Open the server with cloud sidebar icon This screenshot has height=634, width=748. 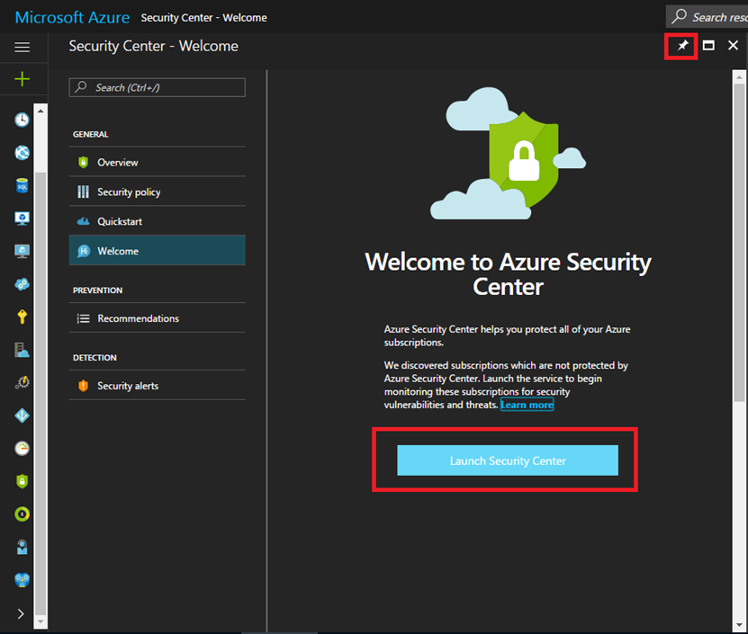point(22,350)
